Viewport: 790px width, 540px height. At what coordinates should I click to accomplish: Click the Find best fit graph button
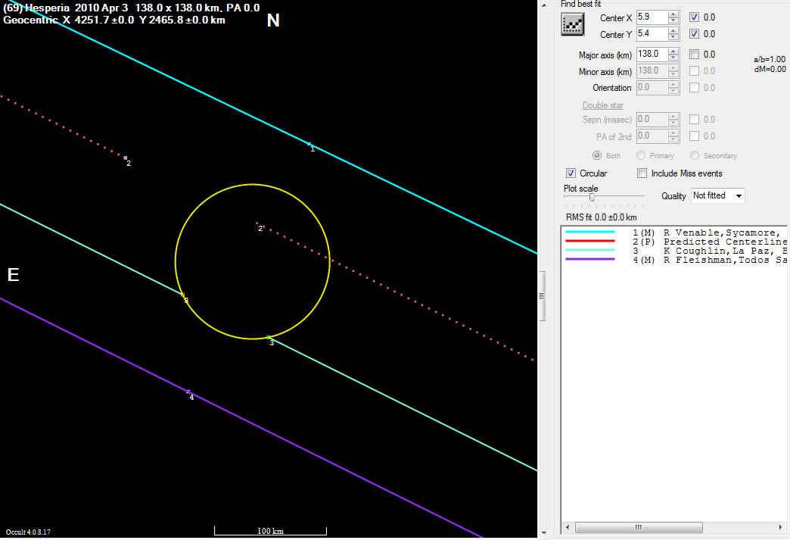573,23
